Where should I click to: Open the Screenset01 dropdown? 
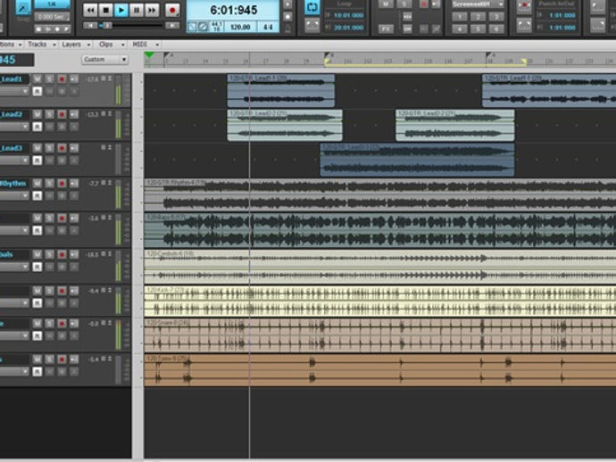click(x=479, y=4)
